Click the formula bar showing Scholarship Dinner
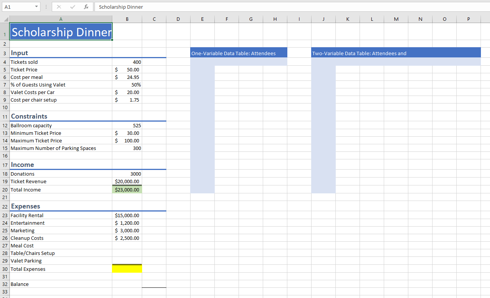 pyautogui.click(x=151, y=7)
